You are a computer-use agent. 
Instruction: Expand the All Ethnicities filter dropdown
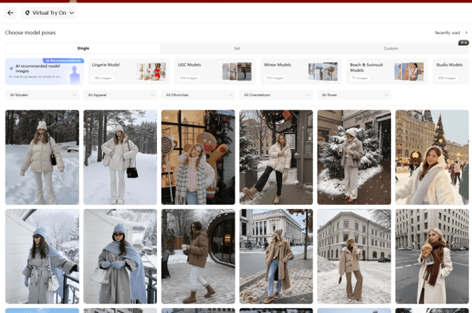[x=198, y=95]
